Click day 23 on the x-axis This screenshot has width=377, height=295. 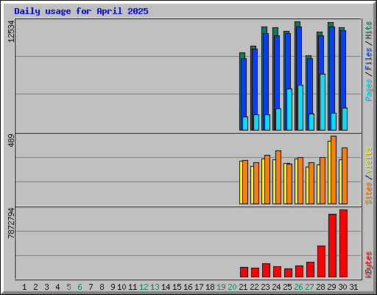265,287
